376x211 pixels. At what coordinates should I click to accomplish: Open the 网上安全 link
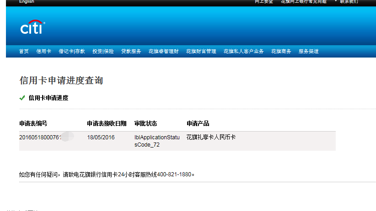[x=264, y=2]
